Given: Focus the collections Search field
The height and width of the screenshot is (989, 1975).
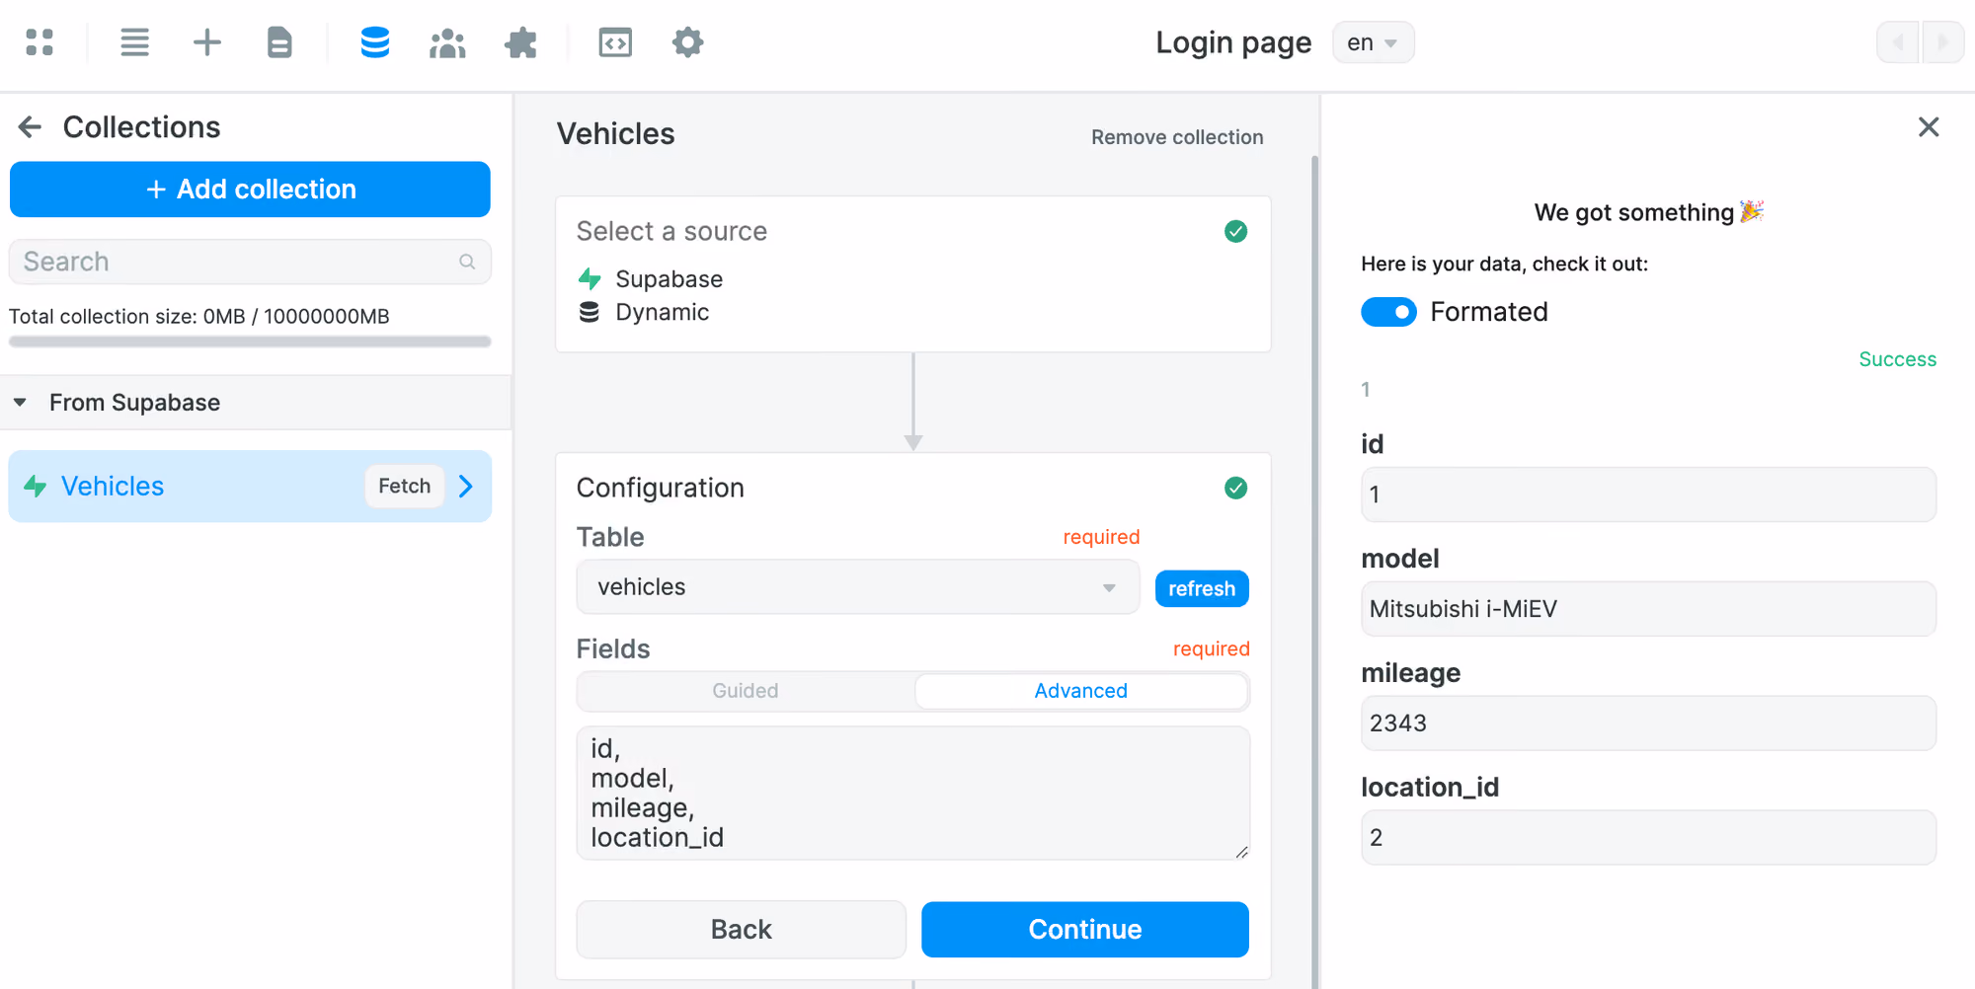Looking at the screenshot, I should tap(250, 262).
